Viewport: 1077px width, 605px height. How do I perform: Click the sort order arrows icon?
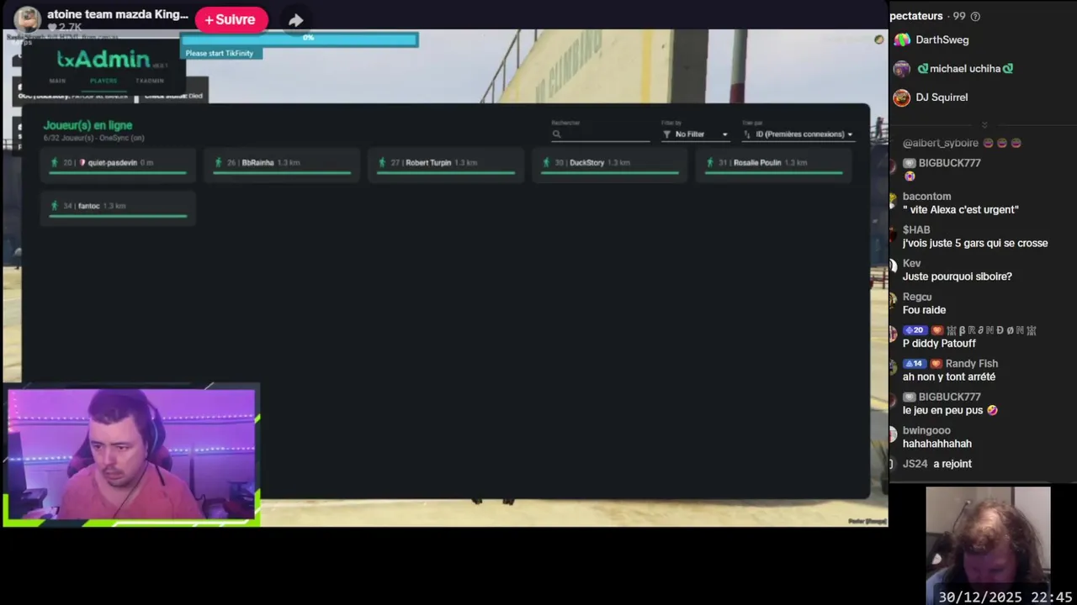tap(747, 134)
